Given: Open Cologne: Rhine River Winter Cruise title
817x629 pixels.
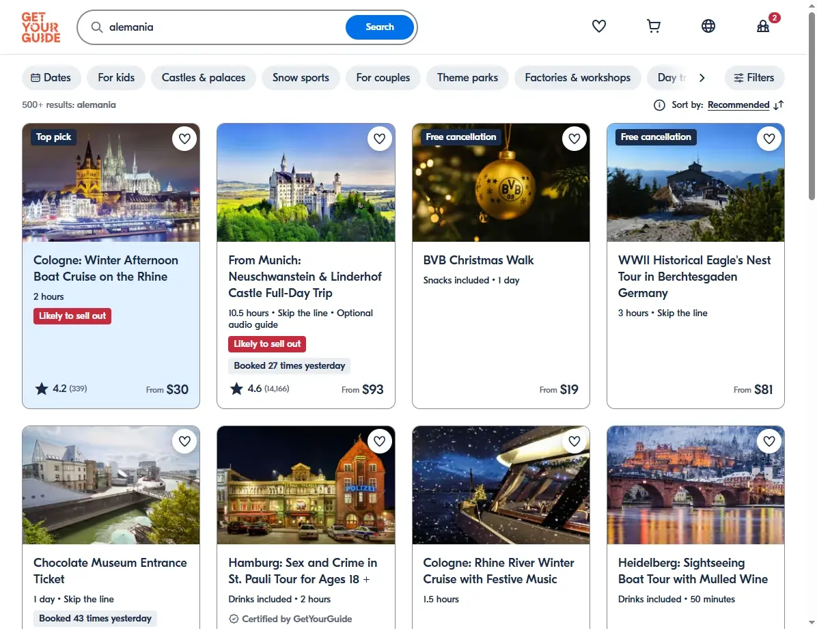Looking at the screenshot, I should (x=499, y=571).
